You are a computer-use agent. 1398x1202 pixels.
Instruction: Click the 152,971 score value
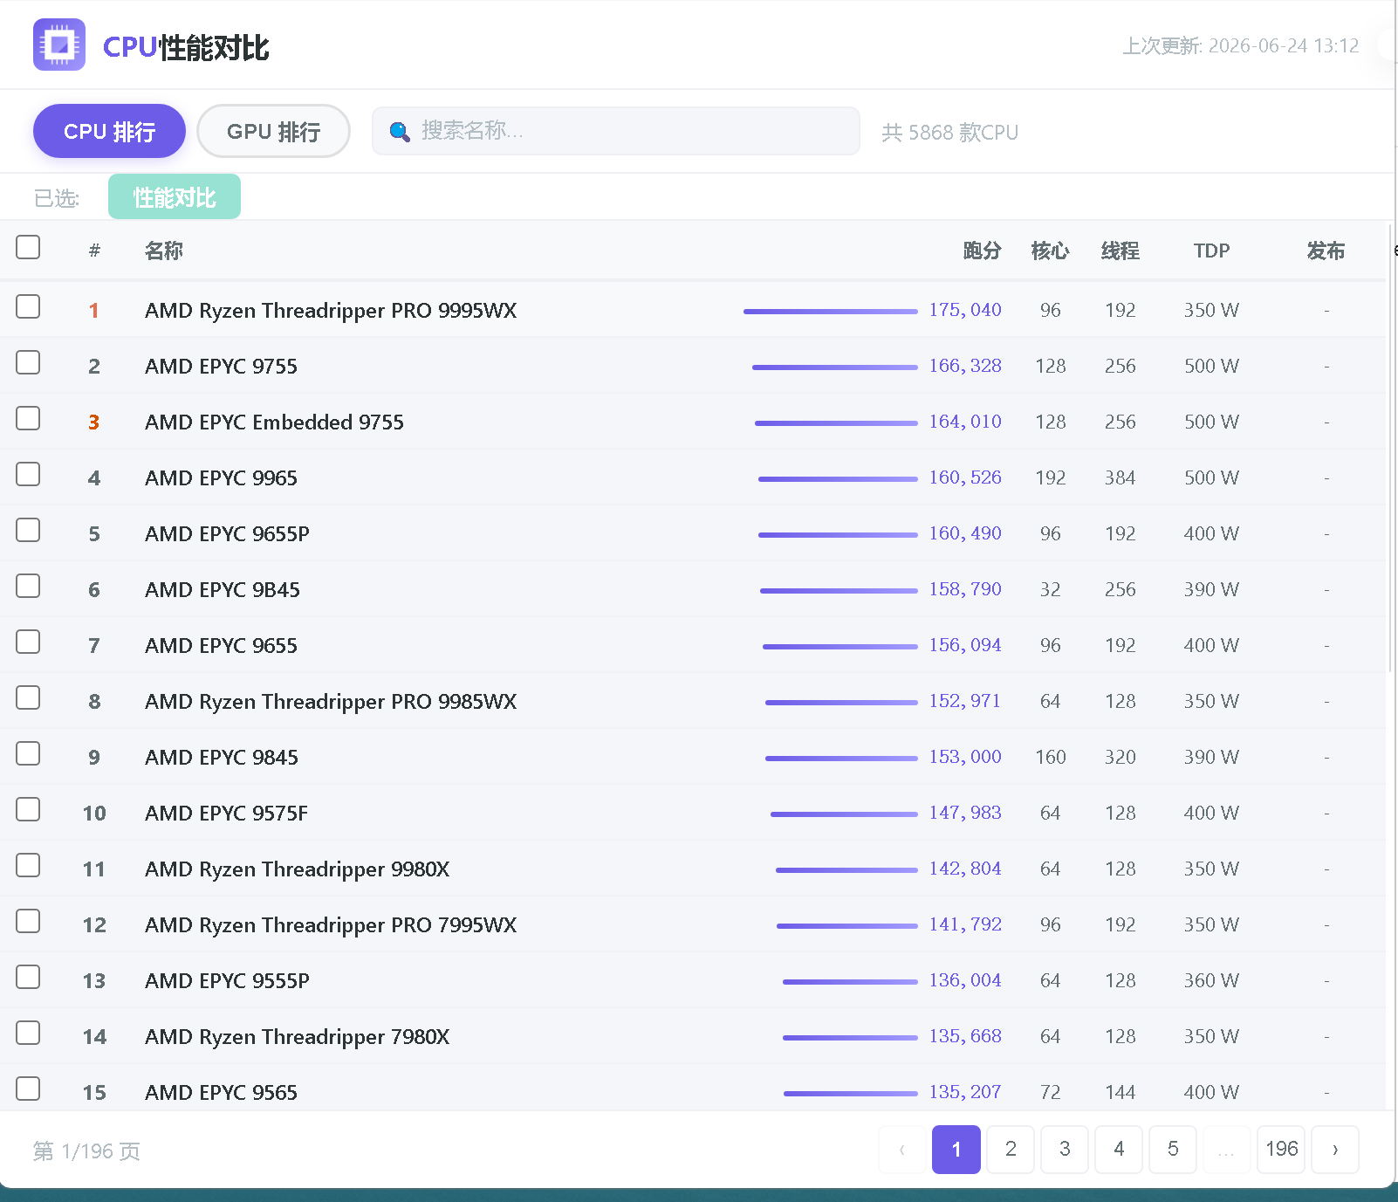[x=965, y=701]
